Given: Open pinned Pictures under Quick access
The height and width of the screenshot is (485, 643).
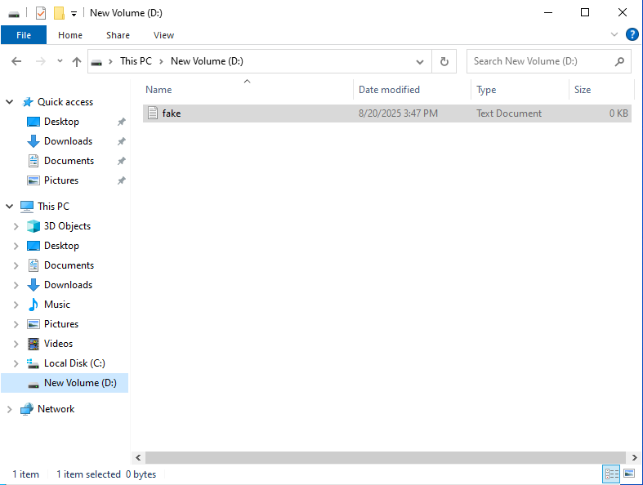Looking at the screenshot, I should coord(61,180).
